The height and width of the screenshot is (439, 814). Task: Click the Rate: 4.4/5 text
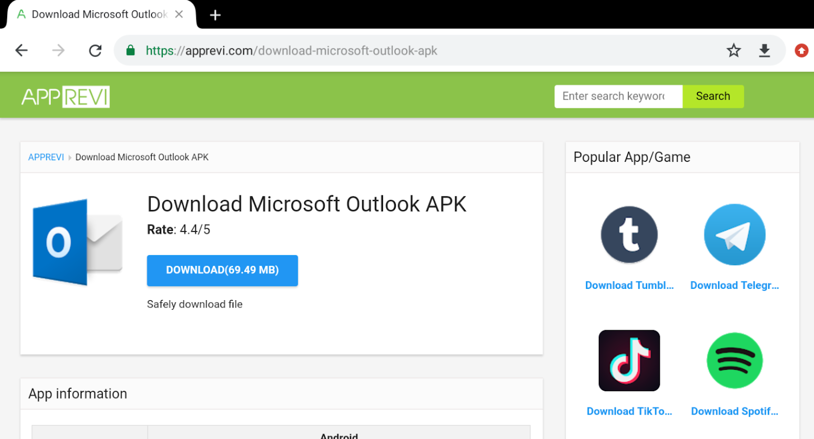[x=179, y=230]
